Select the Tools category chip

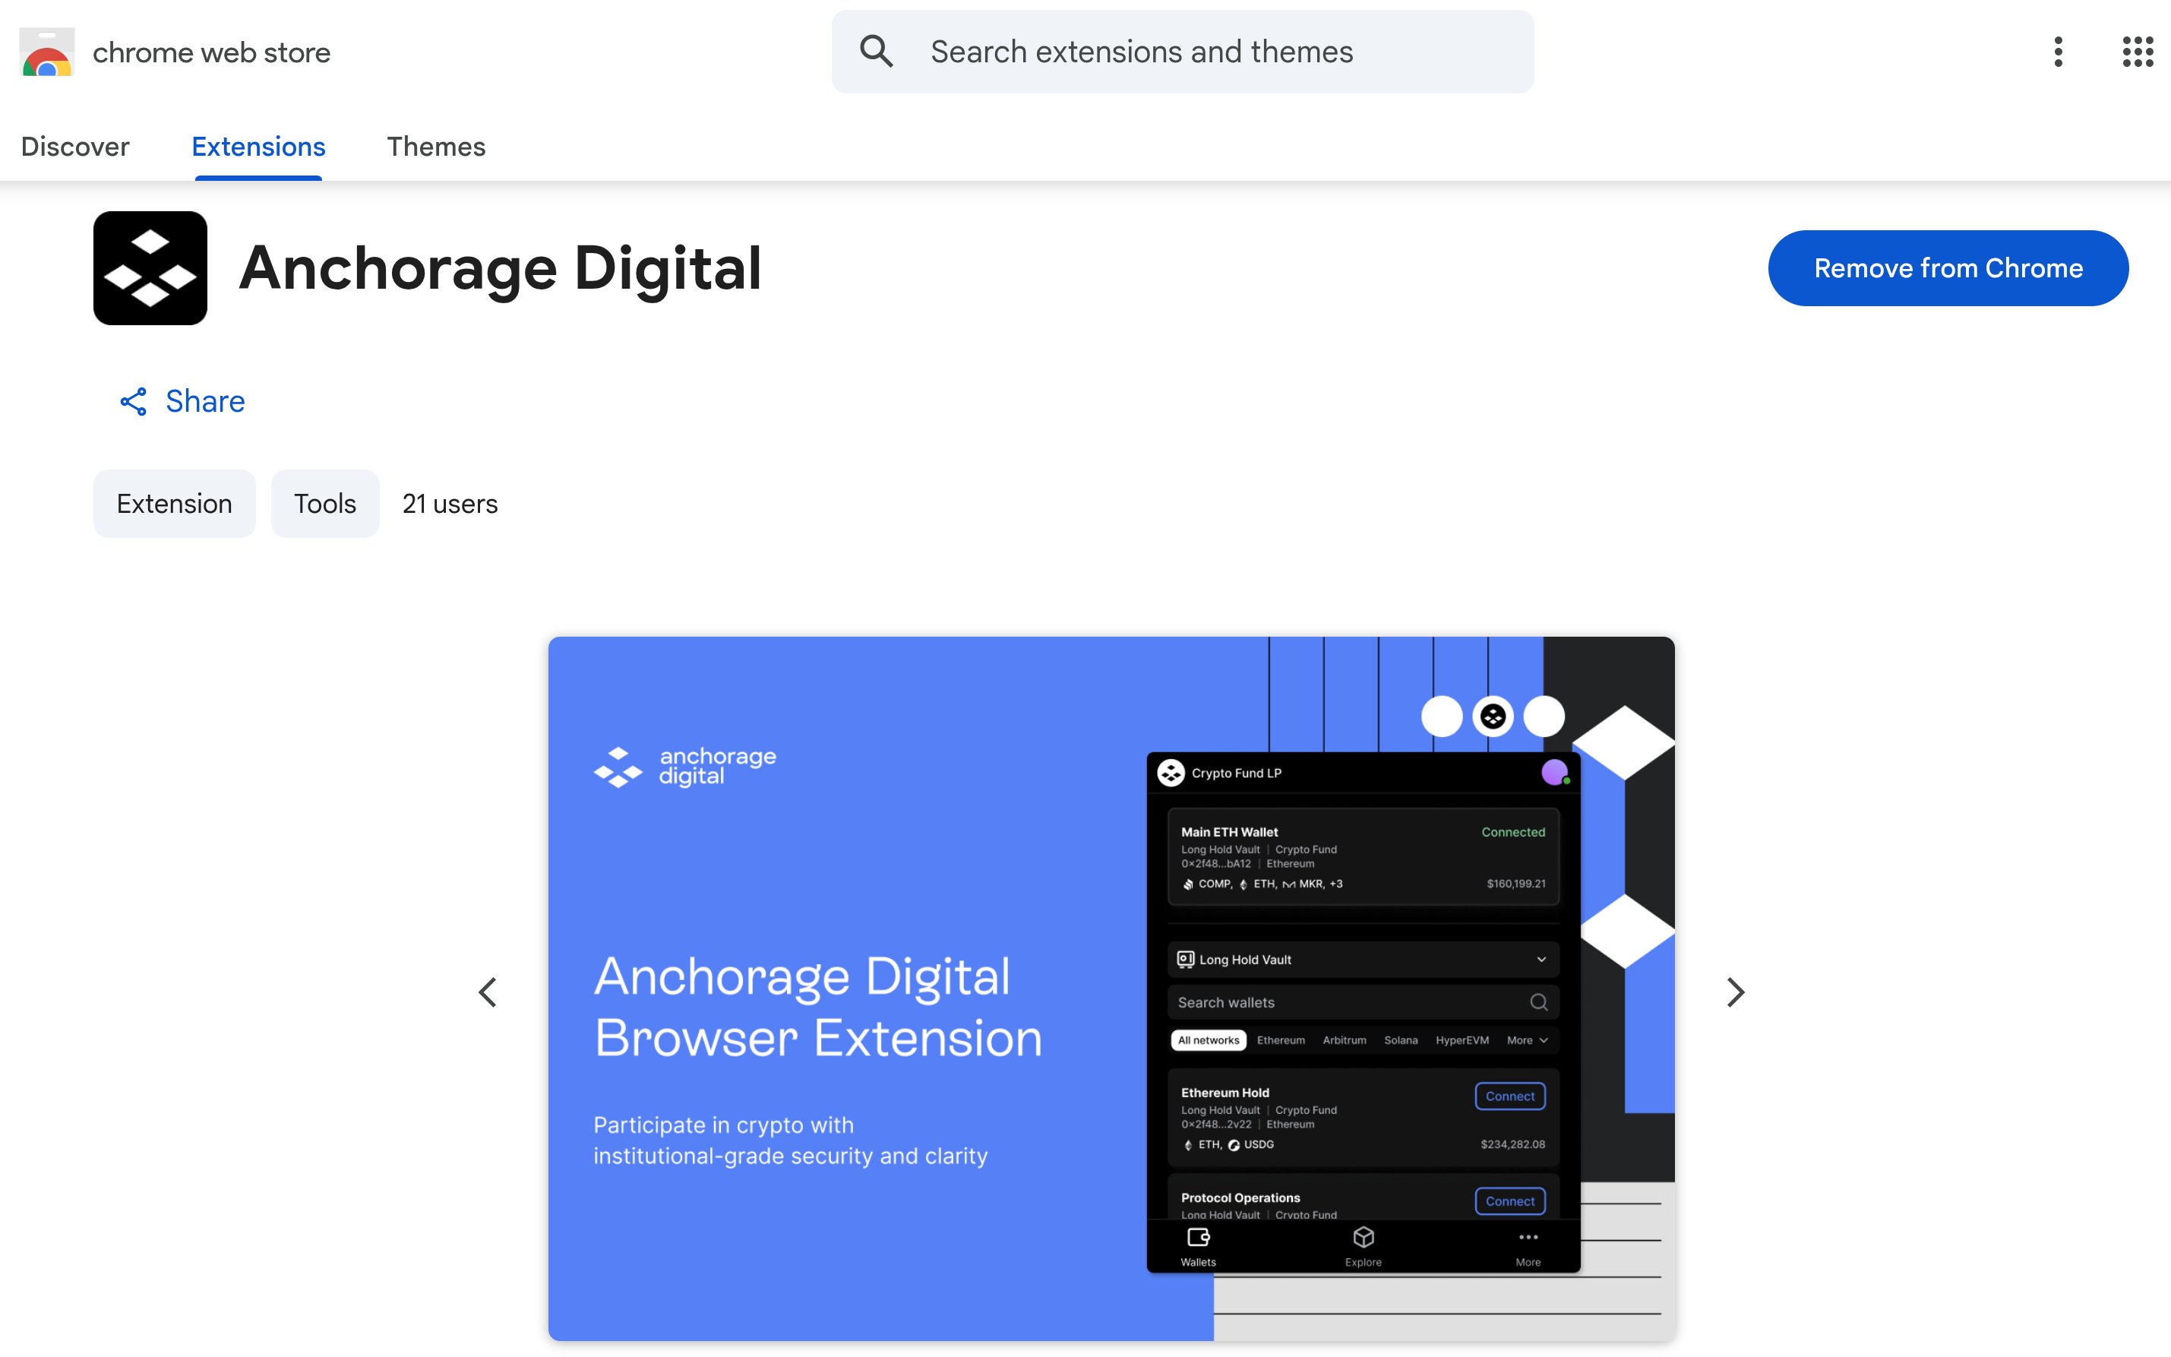[x=325, y=504]
